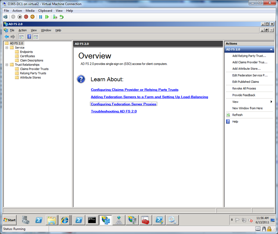Image resolution: width=278 pixels, height=234 pixels.
Task: Switch to PowerShell button beside Command Prompt
Action: point(79,220)
